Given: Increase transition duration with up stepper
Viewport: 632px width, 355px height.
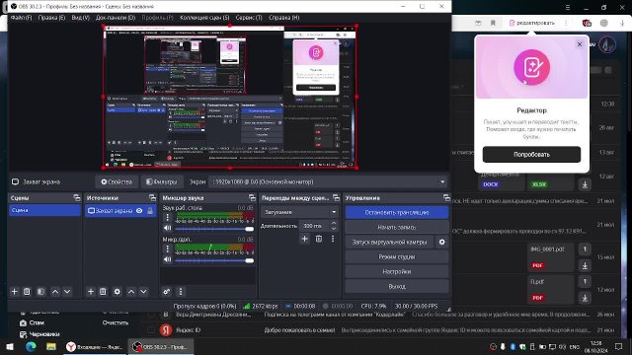Looking at the screenshot, I should 334,224.
